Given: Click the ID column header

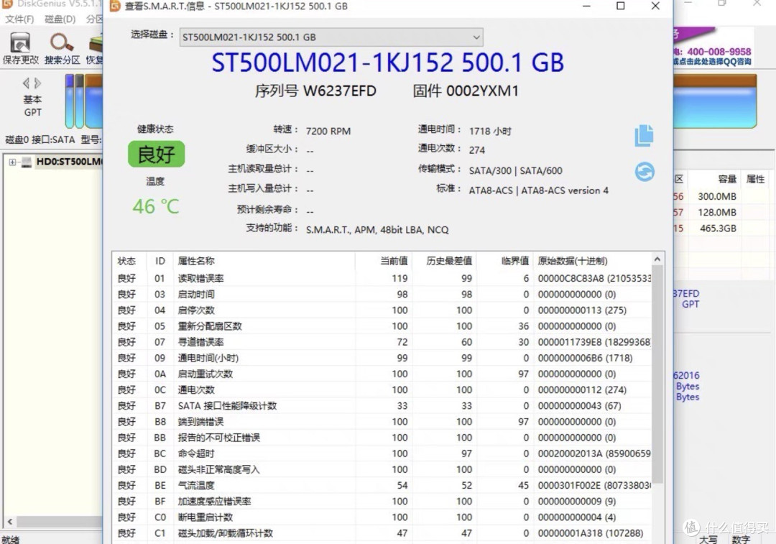Looking at the screenshot, I should [160, 261].
